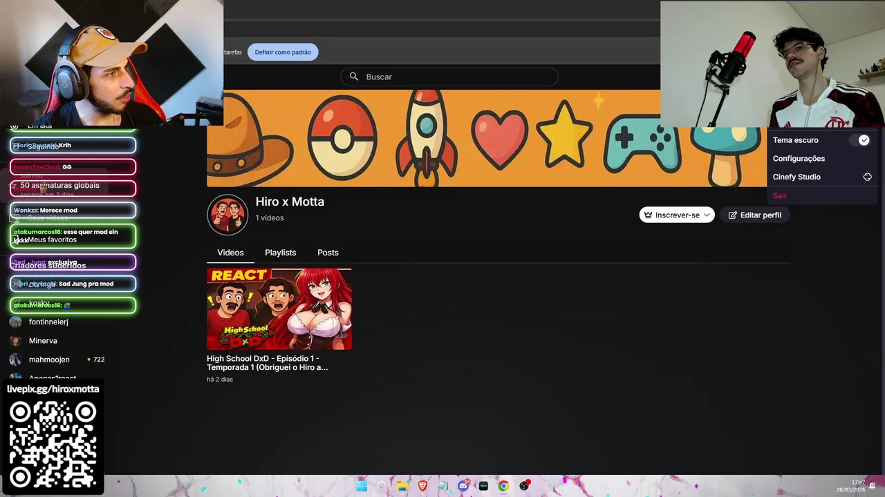Play the High School DxD React thumbnail
Image resolution: width=885 pixels, height=497 pixels.
tap(279, 309)
